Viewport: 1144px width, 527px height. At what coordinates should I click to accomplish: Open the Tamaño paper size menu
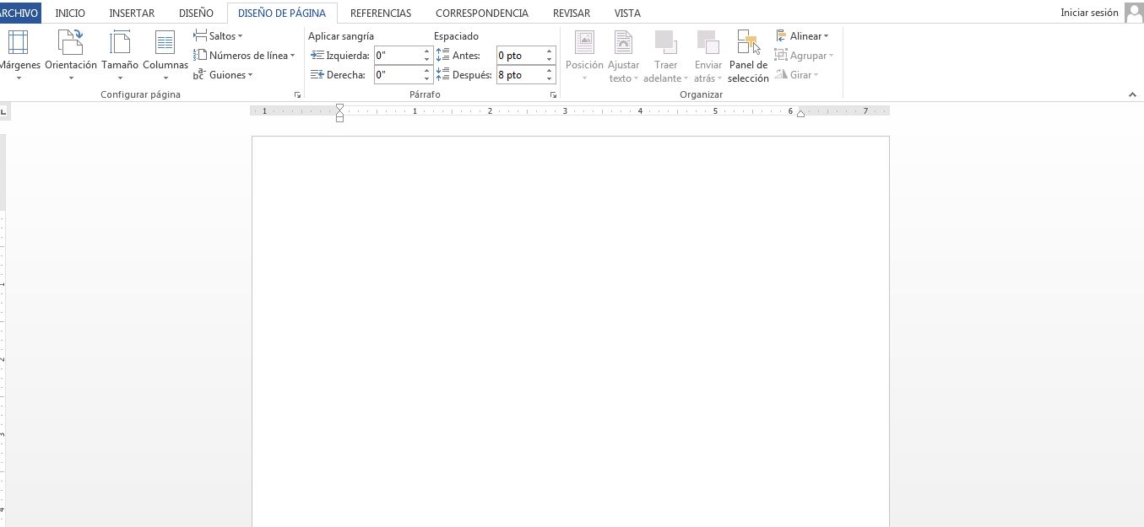(120, 56)
